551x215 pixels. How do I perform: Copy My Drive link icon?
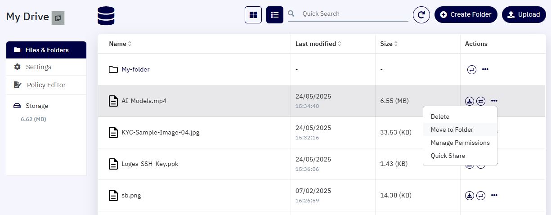[58, 18]
